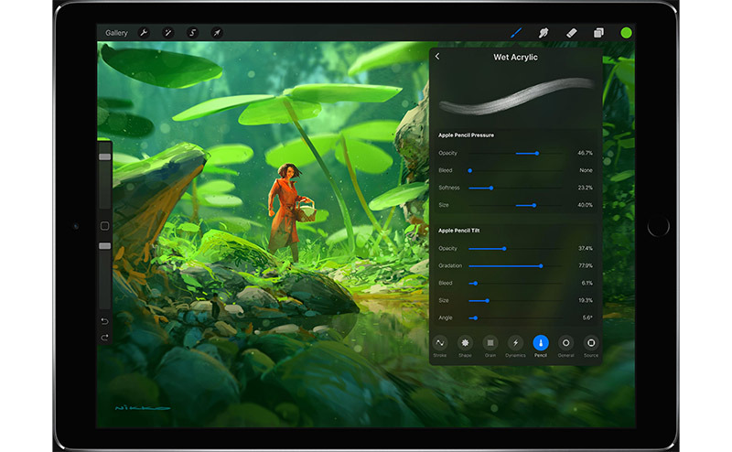Click the 19.3% tilt size value
Image resolution: width=732 pixels, height=452 pixels.
pyautogui.click(x=586, y=300)
